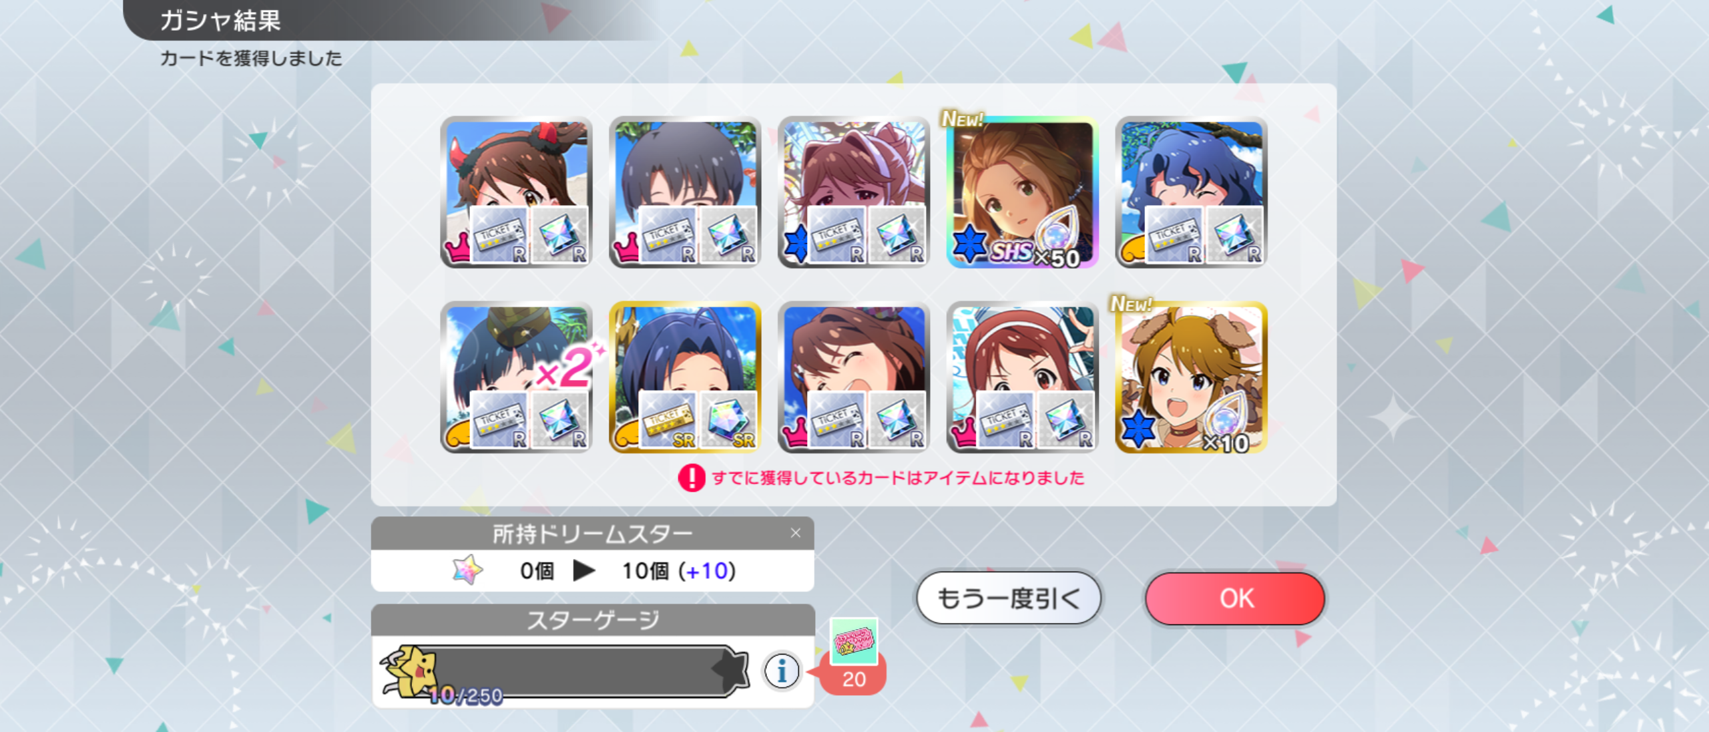Click the red exclamation warning icon
Viewport: 1709px width, 732px height.
(x=692, y=478)
